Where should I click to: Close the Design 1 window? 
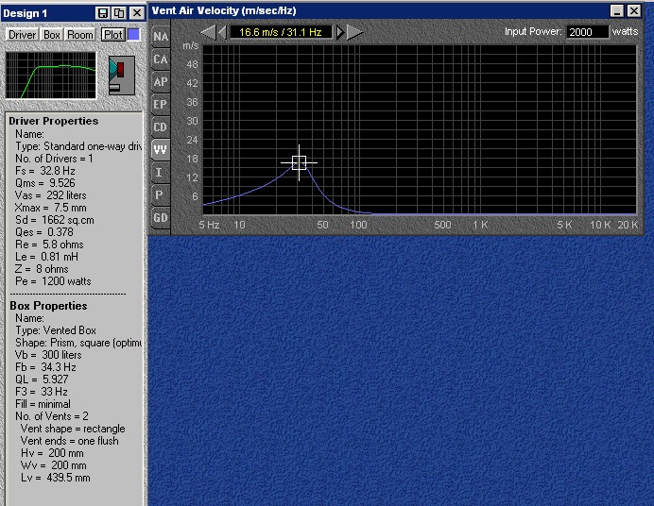tap(136, 13)
